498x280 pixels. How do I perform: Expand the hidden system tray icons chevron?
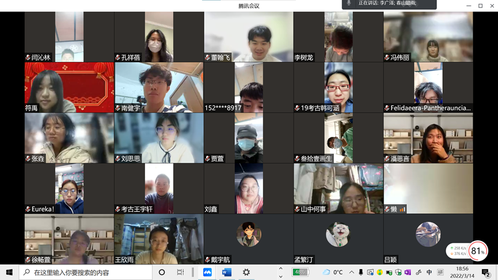tap(351, 273)
